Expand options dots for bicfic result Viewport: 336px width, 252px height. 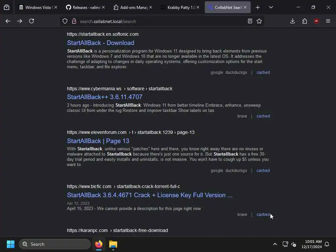(x=252, y=215)
